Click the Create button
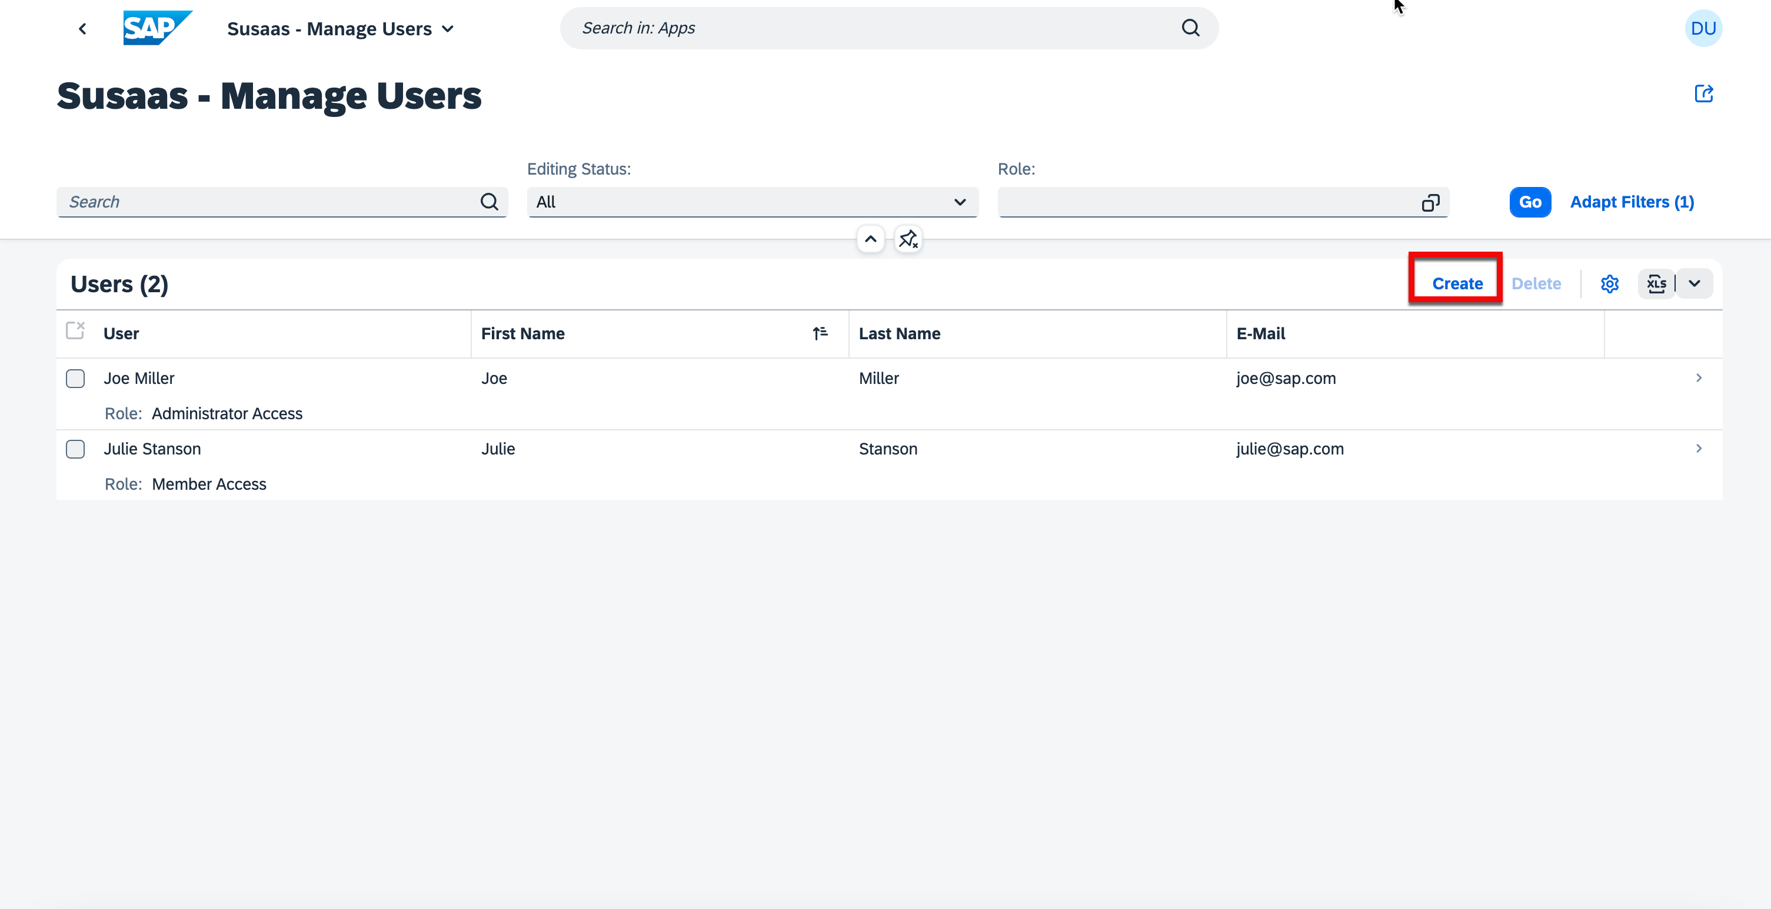Screen dimensions: 1771x909 tap(1457, 284)
